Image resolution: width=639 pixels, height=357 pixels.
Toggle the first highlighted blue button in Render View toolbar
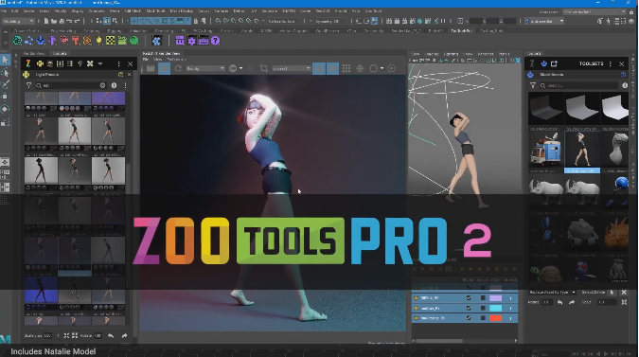[x=319, y=68]
